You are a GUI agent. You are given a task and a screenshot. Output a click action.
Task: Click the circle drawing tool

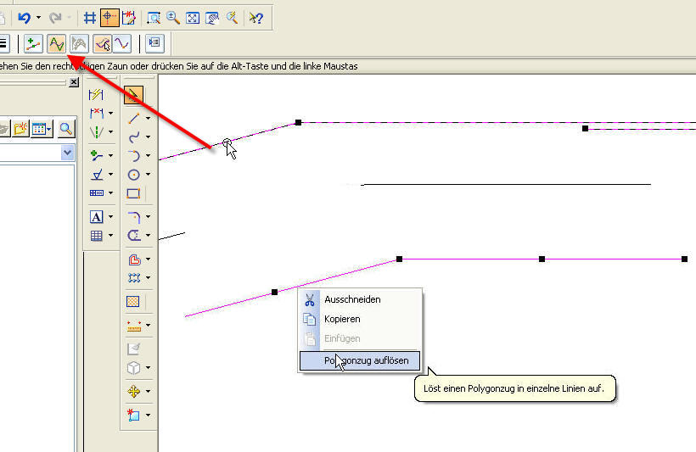tap(132, 175)
